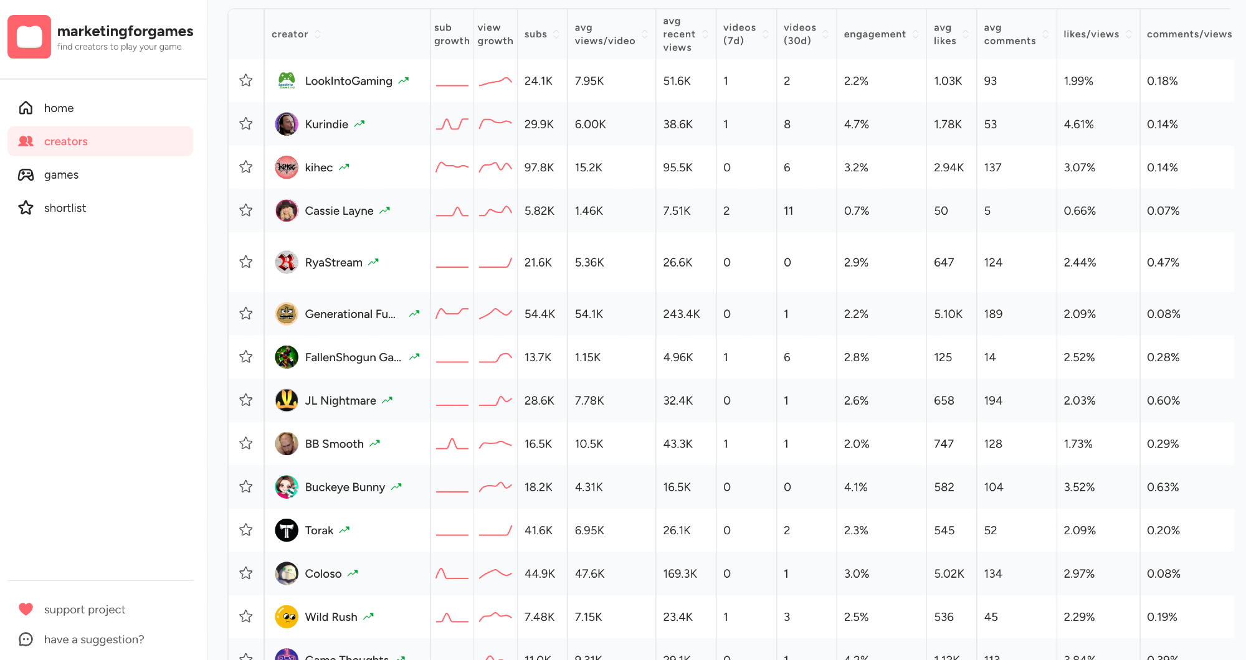Star the kihec creator row
The height and width of the screenshot is (660, 1246).
click(246, 167)
